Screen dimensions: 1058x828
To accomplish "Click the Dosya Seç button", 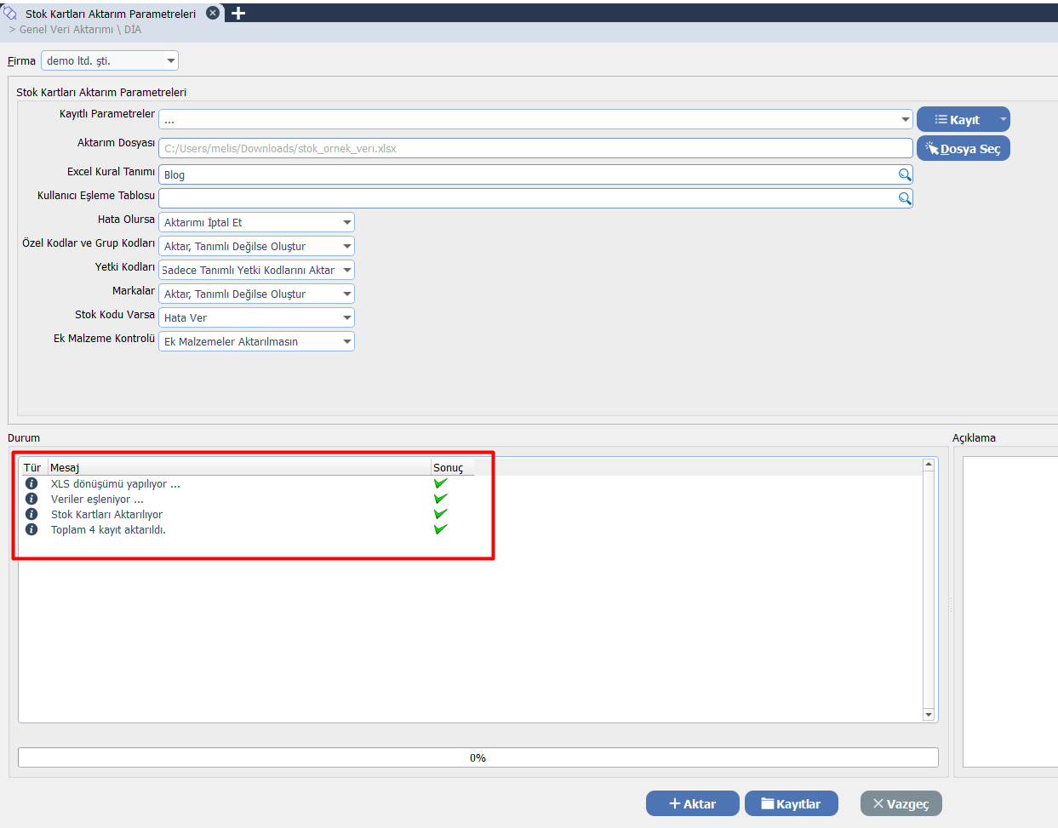I will point(963,149).
